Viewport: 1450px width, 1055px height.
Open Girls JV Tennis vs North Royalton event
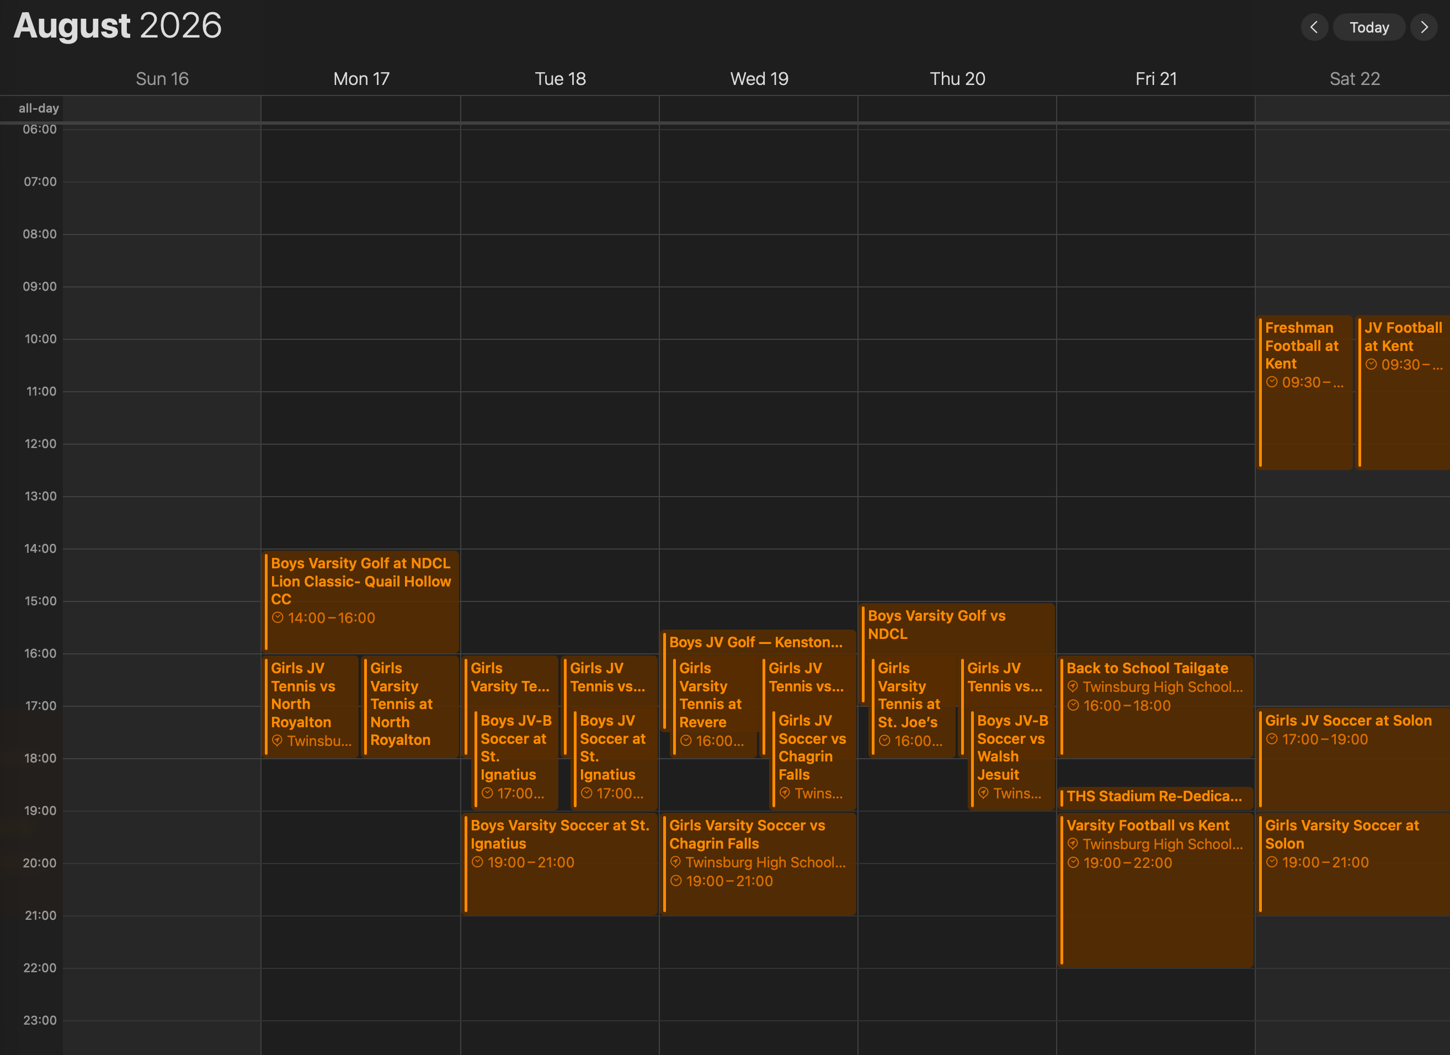[311, 706]
